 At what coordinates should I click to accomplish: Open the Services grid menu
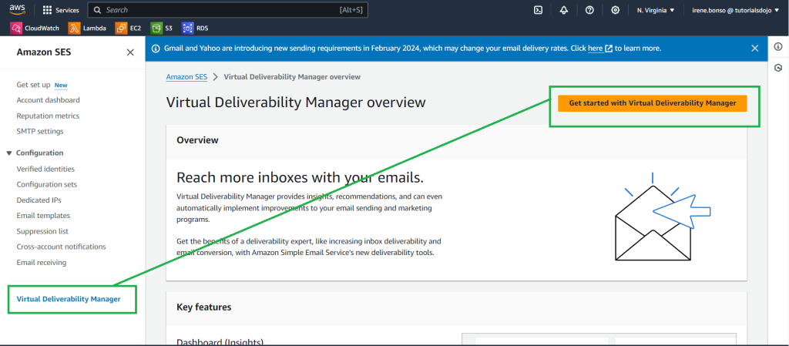47,10
